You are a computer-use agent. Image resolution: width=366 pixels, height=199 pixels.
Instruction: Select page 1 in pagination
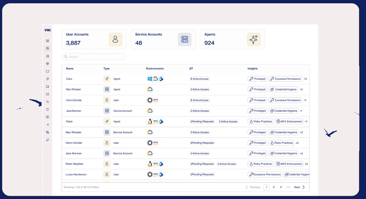click(x=267, y=187)
